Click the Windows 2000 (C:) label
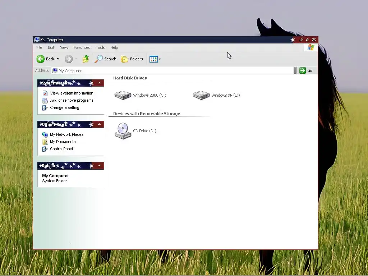Viewport: 368px width, 276px height. tap(149, 95)
